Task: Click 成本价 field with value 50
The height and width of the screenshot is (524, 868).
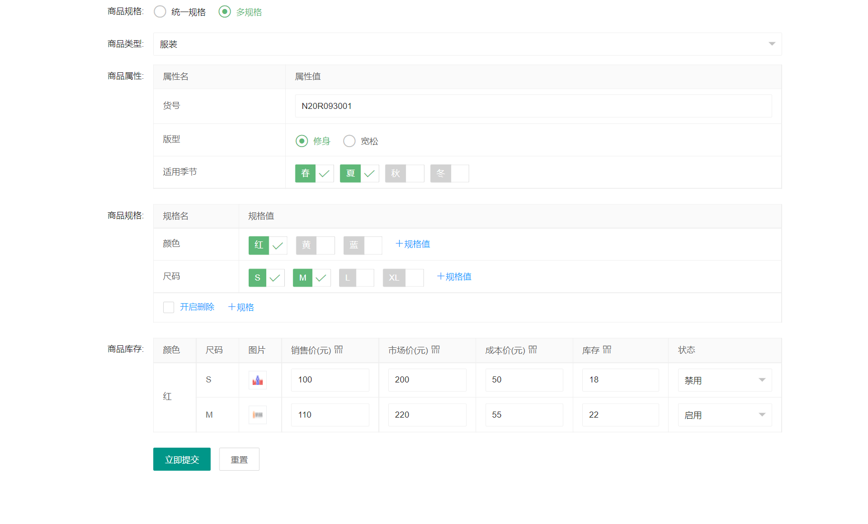Action: click(524, 380)
